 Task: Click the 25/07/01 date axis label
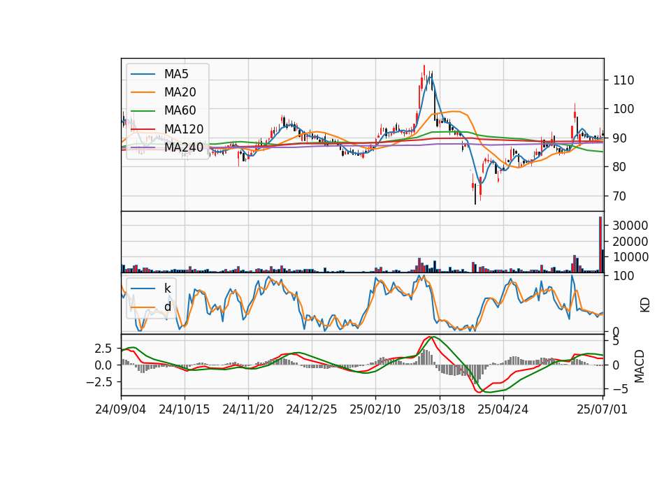click(x=602, y=409)
